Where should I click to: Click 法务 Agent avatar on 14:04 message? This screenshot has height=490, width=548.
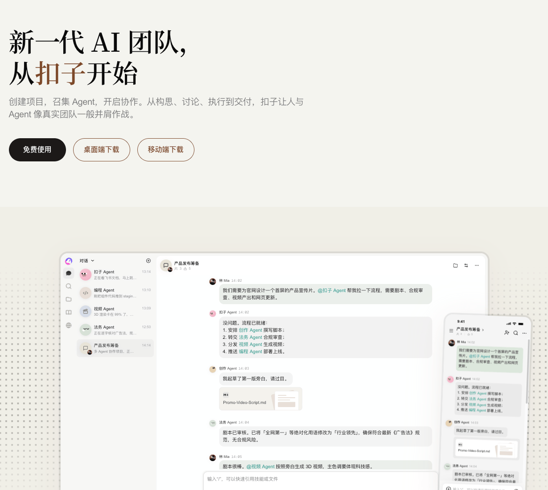[x=213, y=423]
